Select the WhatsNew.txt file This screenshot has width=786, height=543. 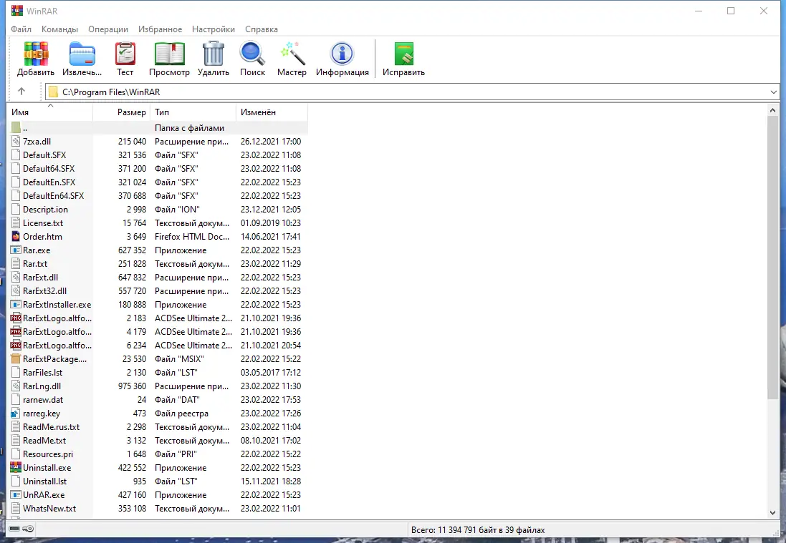pyautogui.click(x=158, y=509)
